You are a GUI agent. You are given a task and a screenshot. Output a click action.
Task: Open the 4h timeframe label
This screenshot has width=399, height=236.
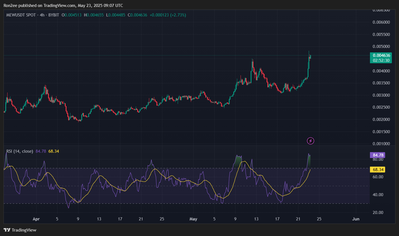pyautogui.click(x=42, y=15)
